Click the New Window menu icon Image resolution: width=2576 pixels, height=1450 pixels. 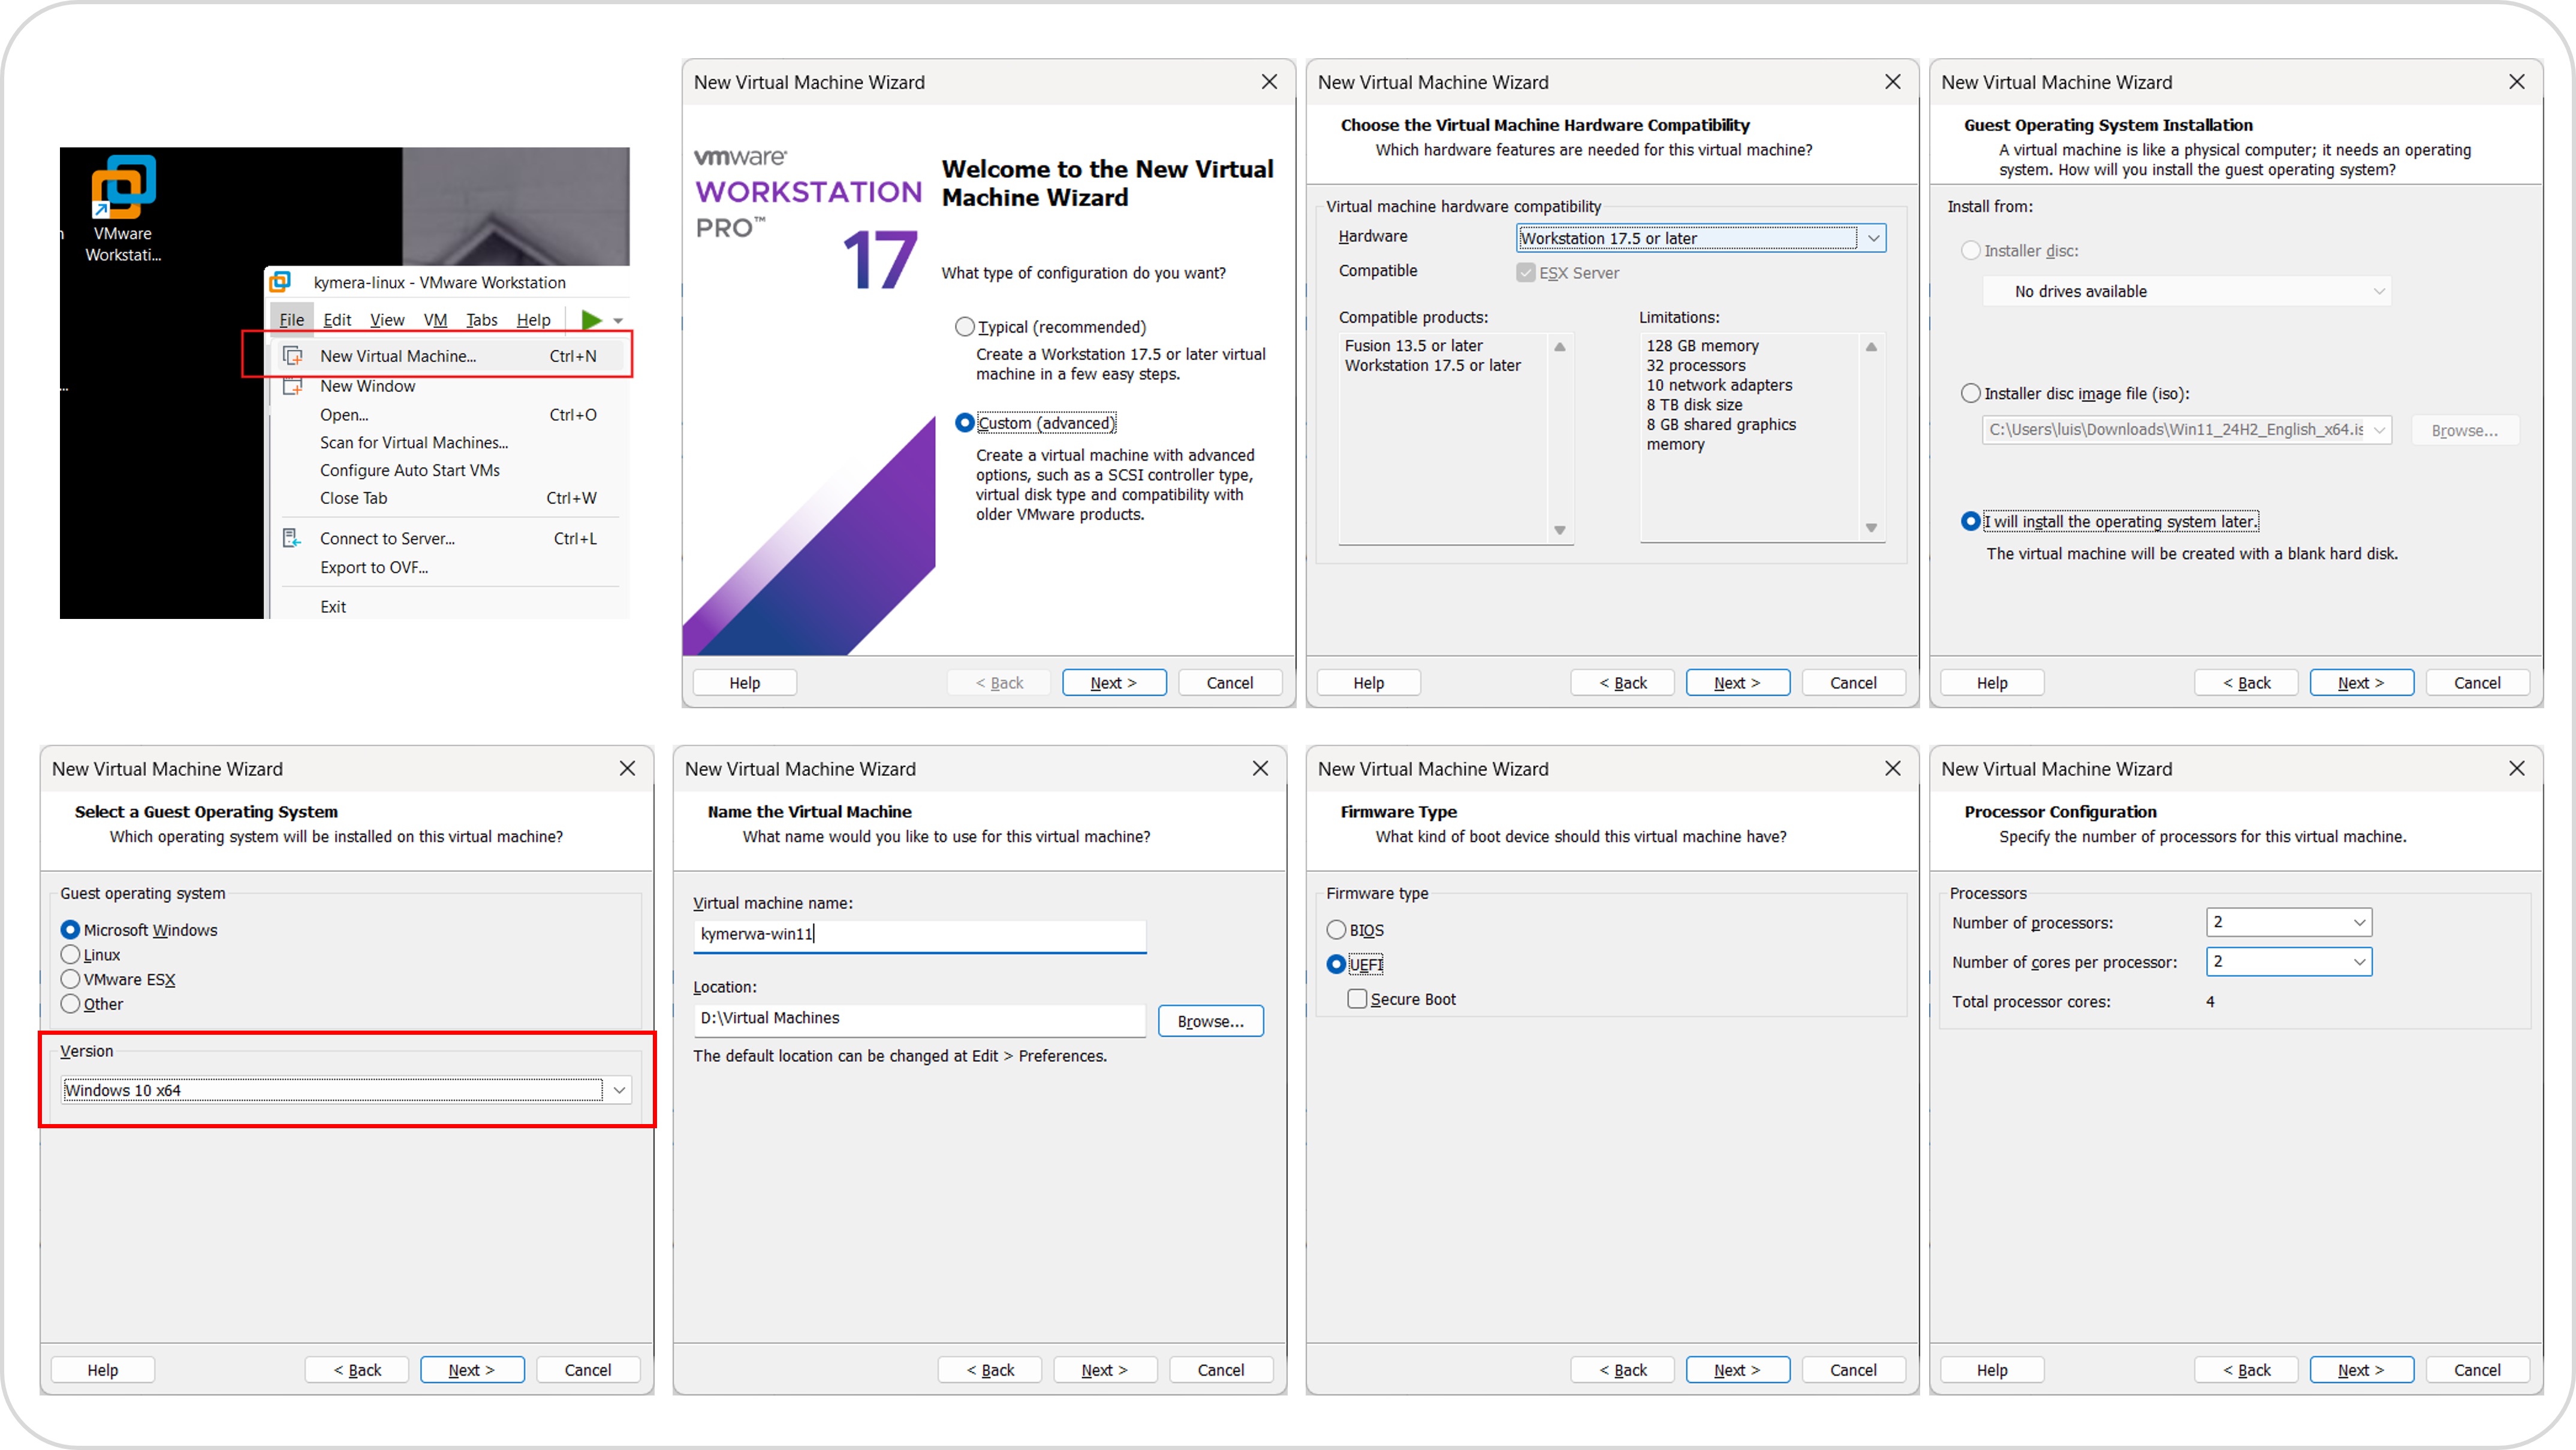click(293, 386)
